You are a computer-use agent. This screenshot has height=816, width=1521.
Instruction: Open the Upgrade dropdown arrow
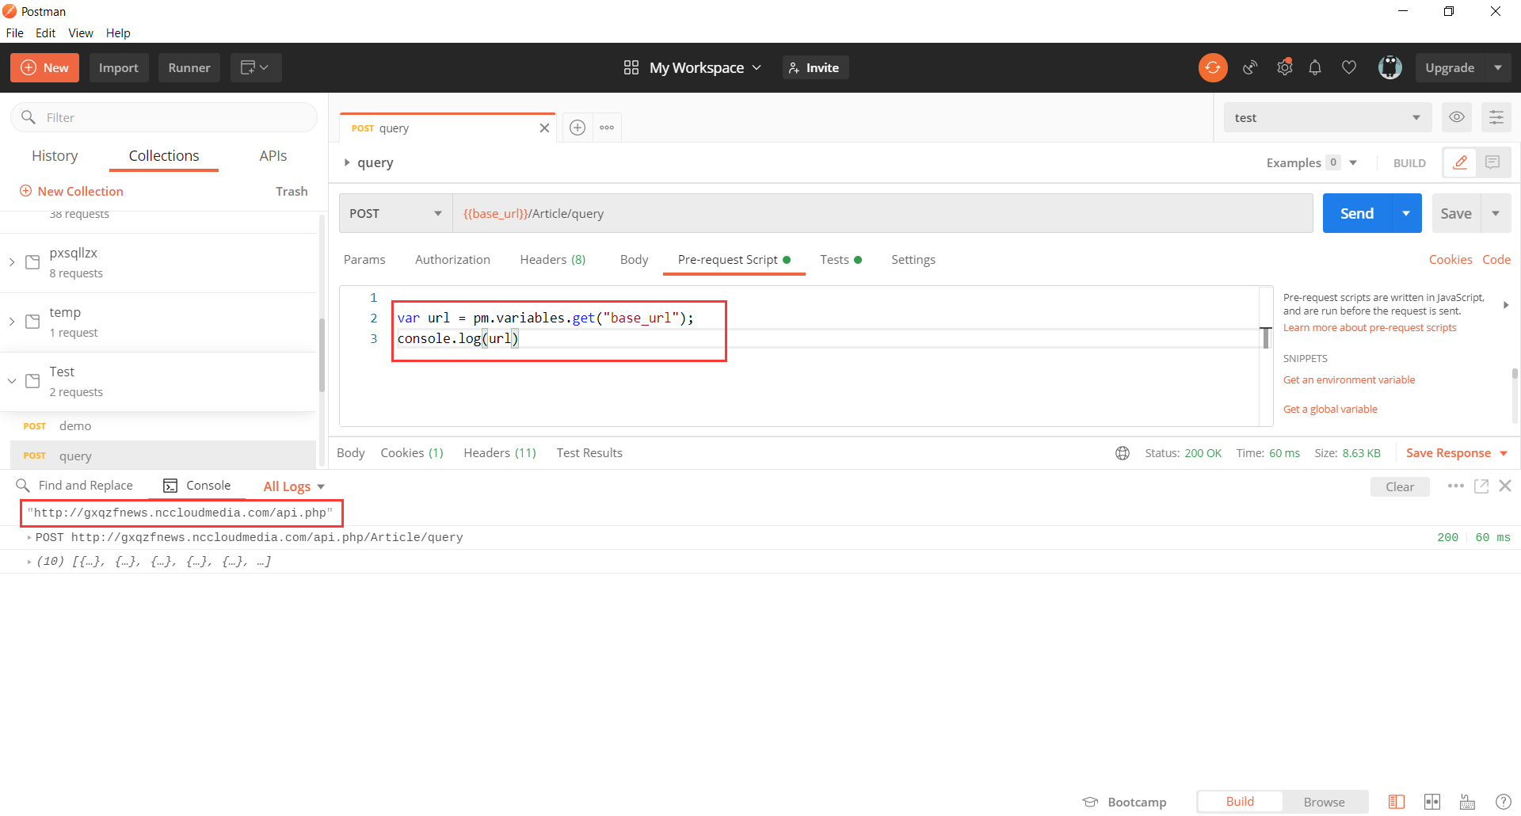[1498, 67]
